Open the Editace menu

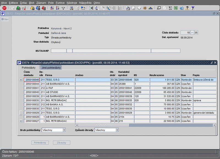click(x=13, y=3)
